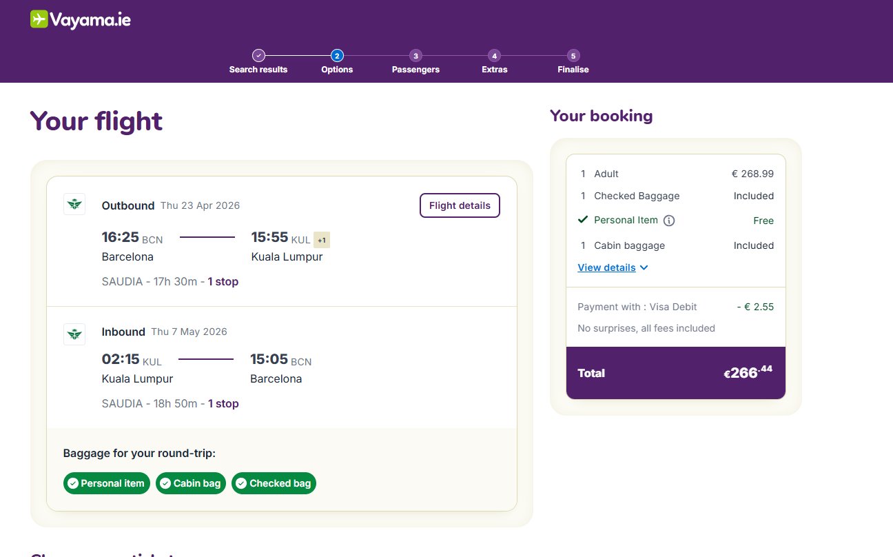Open the Flight details button
This screenshot has height=557, width=893.
pyautogui.click(x=460, y=205)
